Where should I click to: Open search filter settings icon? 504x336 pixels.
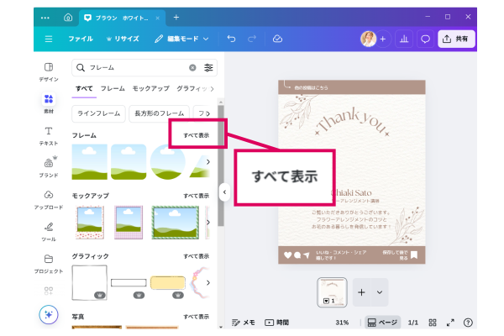[208, 67]
